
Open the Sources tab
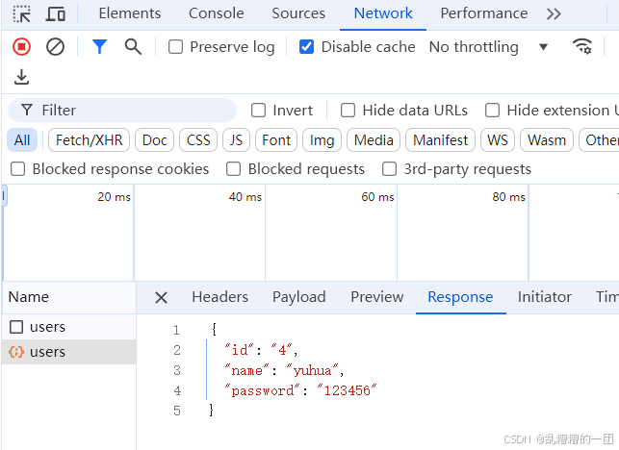click(x=298, y=13)
